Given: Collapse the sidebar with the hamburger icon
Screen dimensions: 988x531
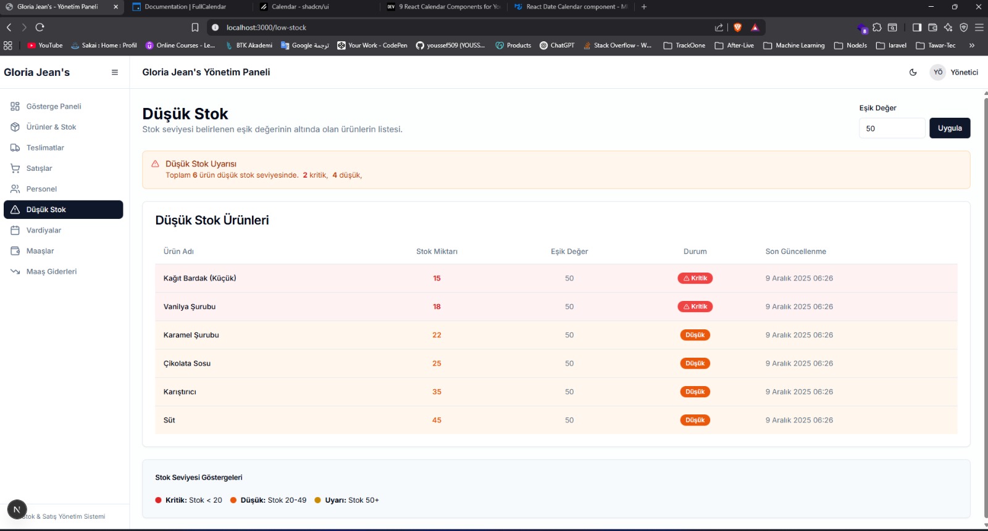Looking at the screenshot, I should (x=114, y=72).
